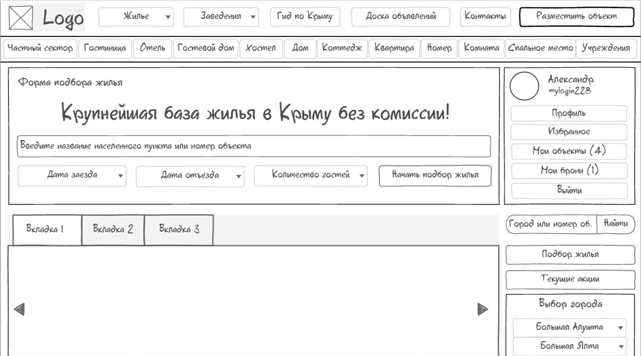Open the Заведения dropdown menu

pos(221,17)
